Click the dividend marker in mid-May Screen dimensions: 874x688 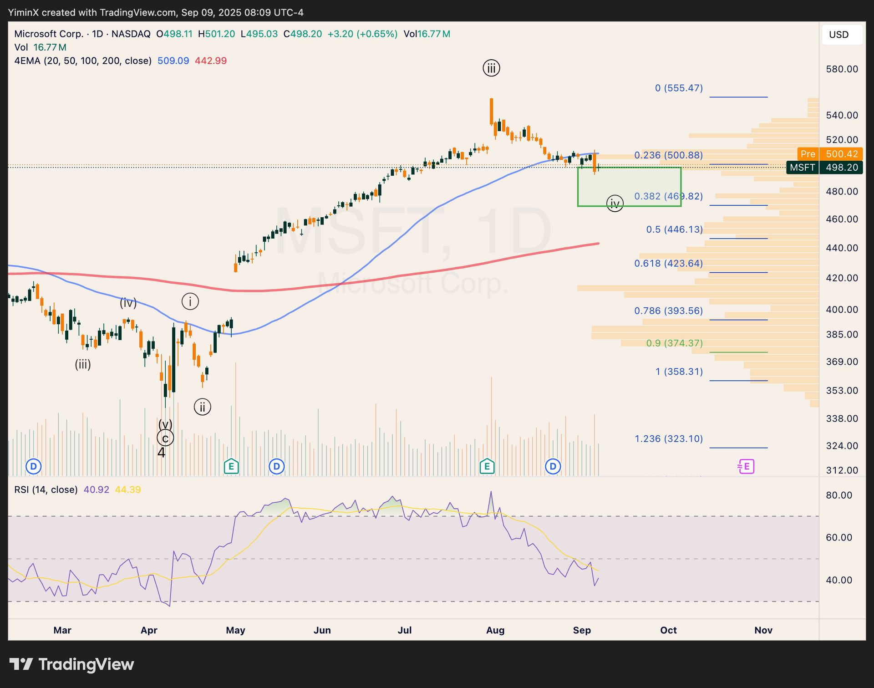point(277,466)
